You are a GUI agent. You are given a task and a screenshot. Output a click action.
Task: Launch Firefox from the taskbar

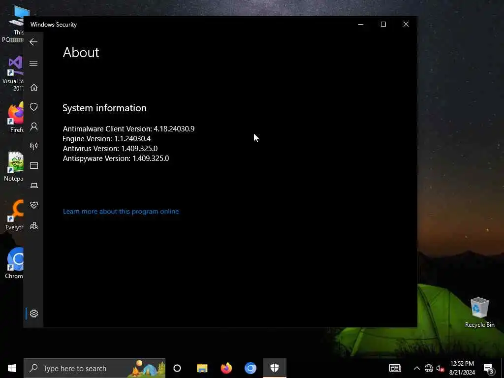pyautogui.click(x=226, y=368)
